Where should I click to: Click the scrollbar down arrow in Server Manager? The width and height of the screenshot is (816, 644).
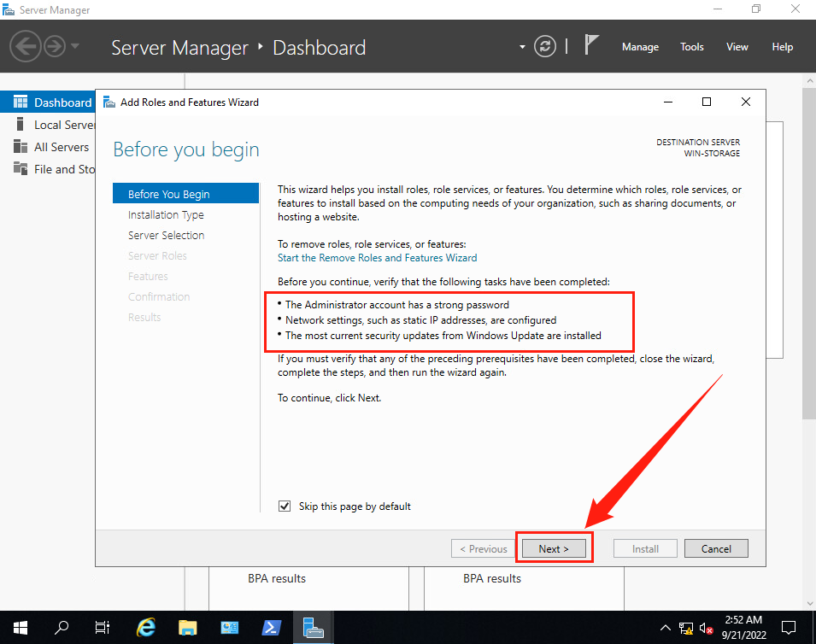coord(809,603)
